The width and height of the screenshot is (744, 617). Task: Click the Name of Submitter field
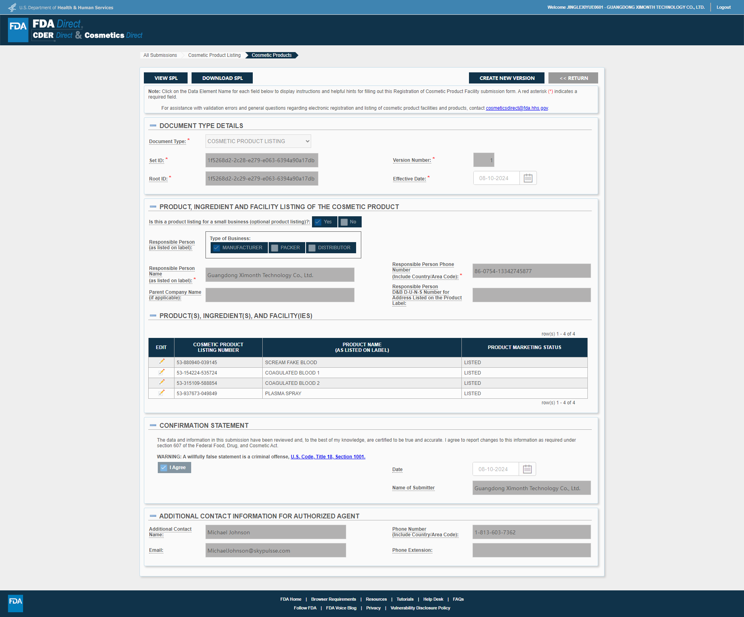pos(531,488)
